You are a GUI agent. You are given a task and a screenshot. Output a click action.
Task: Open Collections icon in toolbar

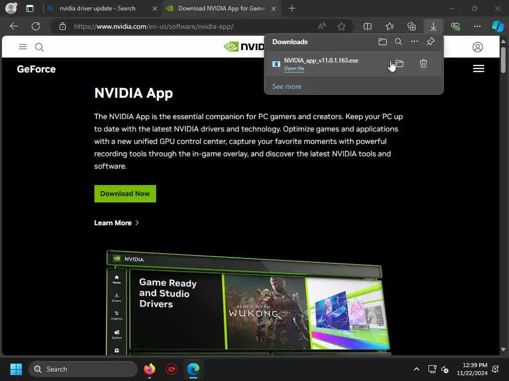pyautogui.click(x=412, y=26)
